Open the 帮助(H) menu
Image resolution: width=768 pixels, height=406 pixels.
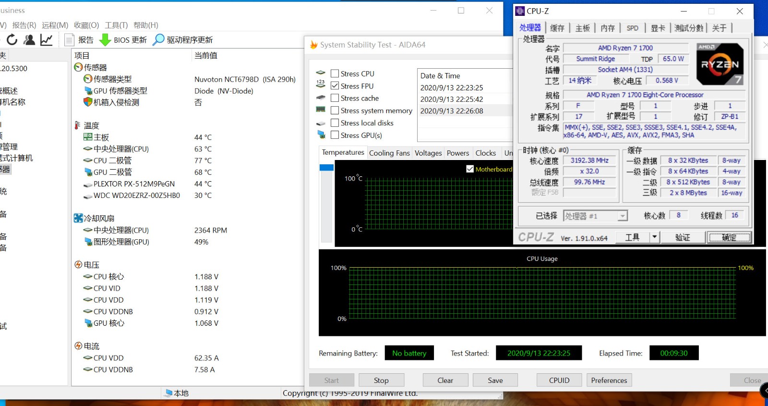(x=146, y=25)
